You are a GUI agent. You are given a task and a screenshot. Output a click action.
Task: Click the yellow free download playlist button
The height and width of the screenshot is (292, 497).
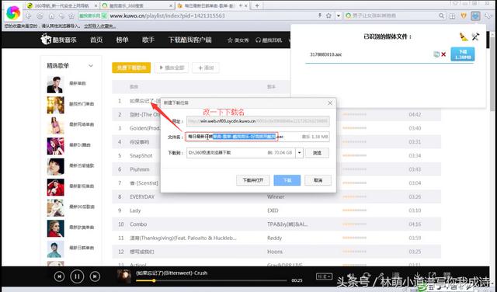131,68
